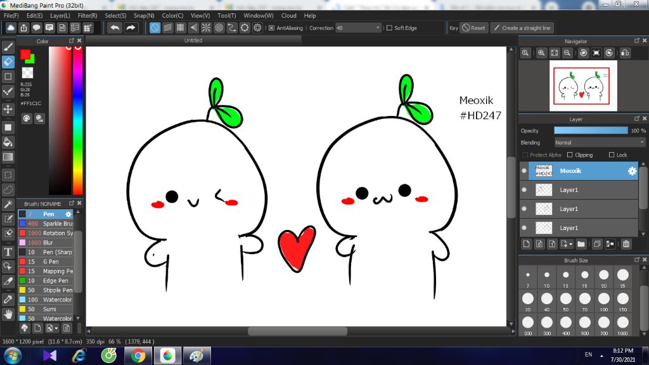Toggle parallel lines snap
Viewport: 649px width, 365px height.
pos(167,28)
